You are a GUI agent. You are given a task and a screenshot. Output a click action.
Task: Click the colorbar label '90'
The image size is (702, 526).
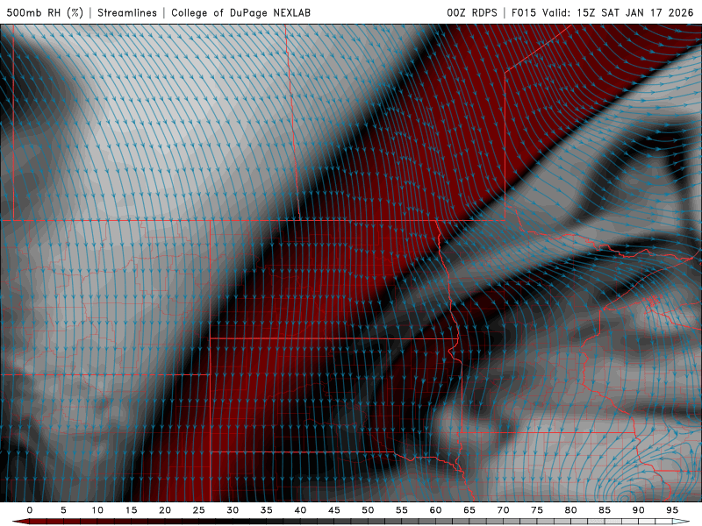coord(639,510)
